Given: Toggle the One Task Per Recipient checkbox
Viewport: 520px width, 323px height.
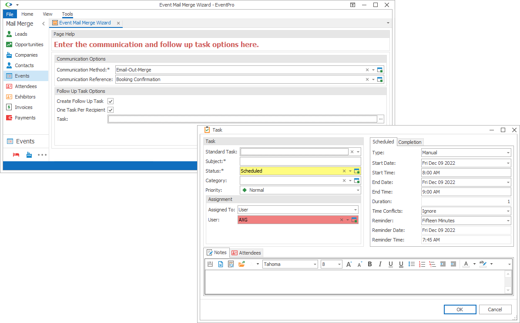Looking at the screenshot, I should tap(111, 110).
